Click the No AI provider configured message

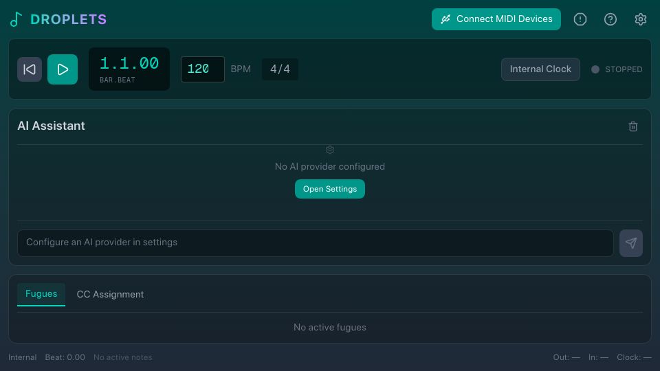coord(330,166)
